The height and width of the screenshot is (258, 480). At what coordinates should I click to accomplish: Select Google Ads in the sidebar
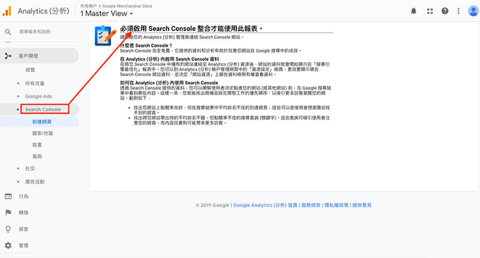[38, 96]
